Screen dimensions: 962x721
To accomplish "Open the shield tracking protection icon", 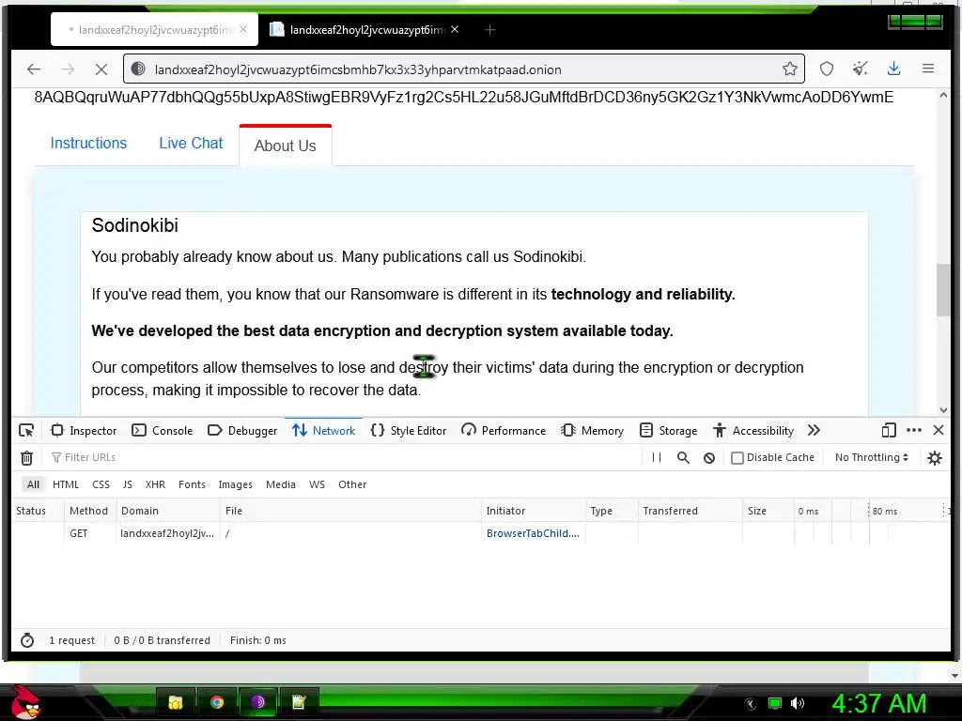I will point(827,69).
